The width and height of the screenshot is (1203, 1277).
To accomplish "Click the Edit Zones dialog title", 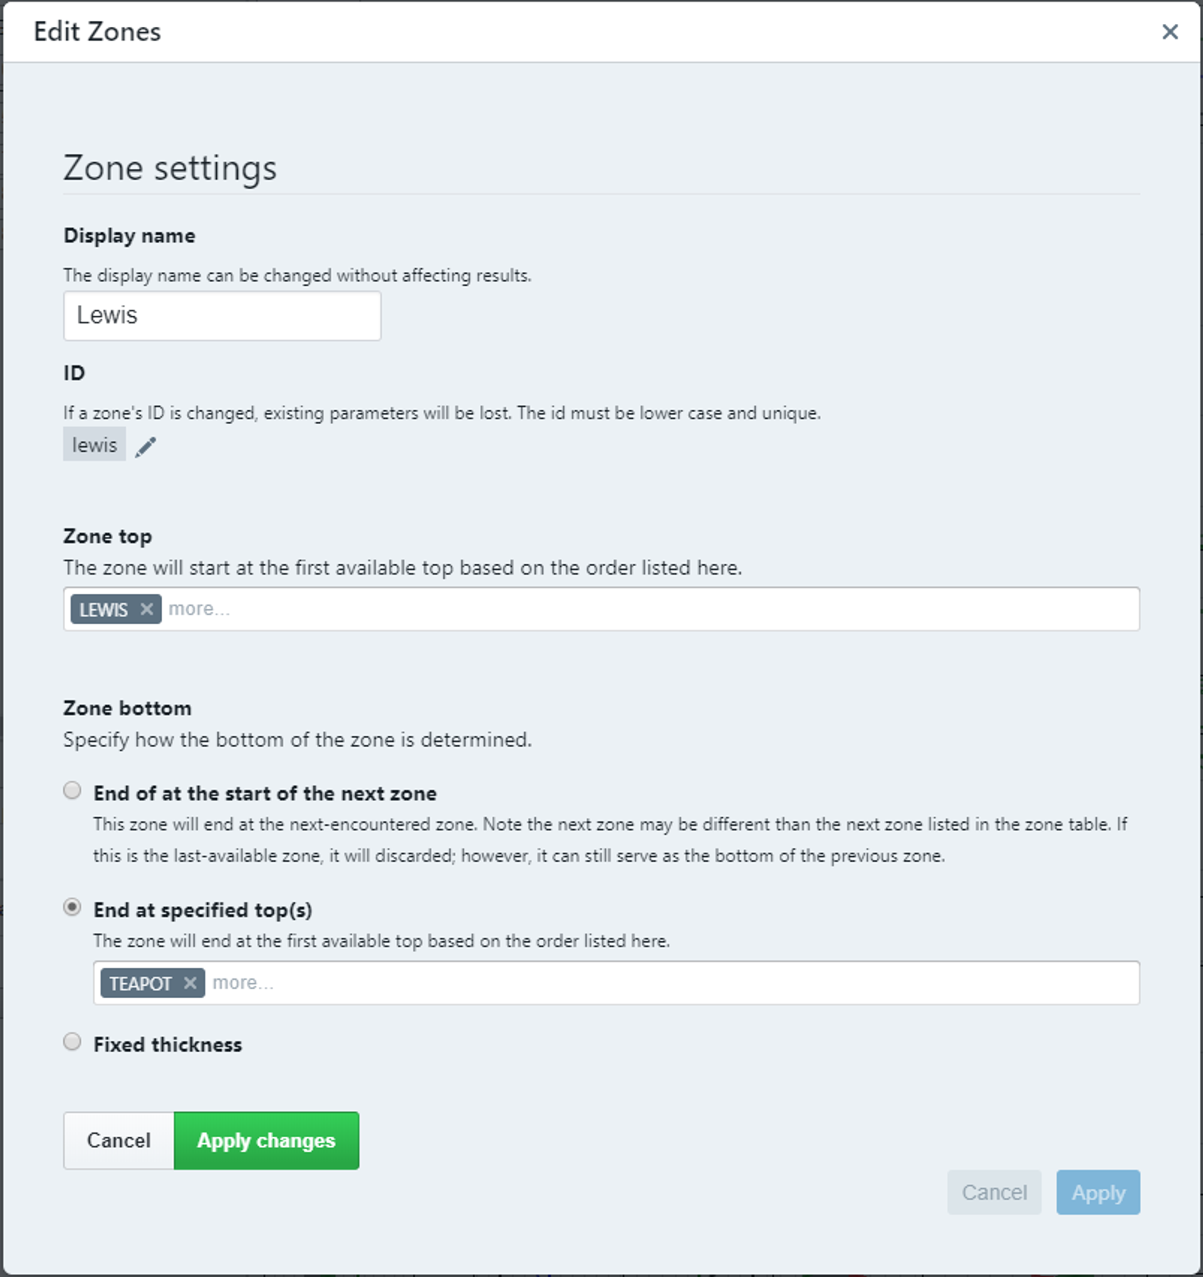I will point(97,31).
